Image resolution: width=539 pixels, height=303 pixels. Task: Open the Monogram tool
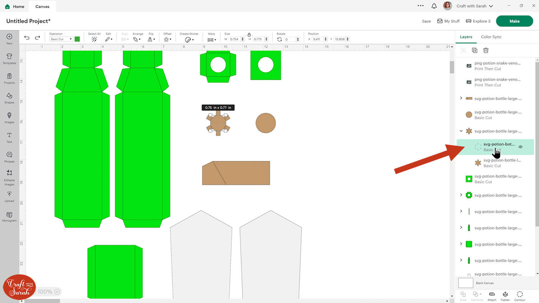click(9, 216)
